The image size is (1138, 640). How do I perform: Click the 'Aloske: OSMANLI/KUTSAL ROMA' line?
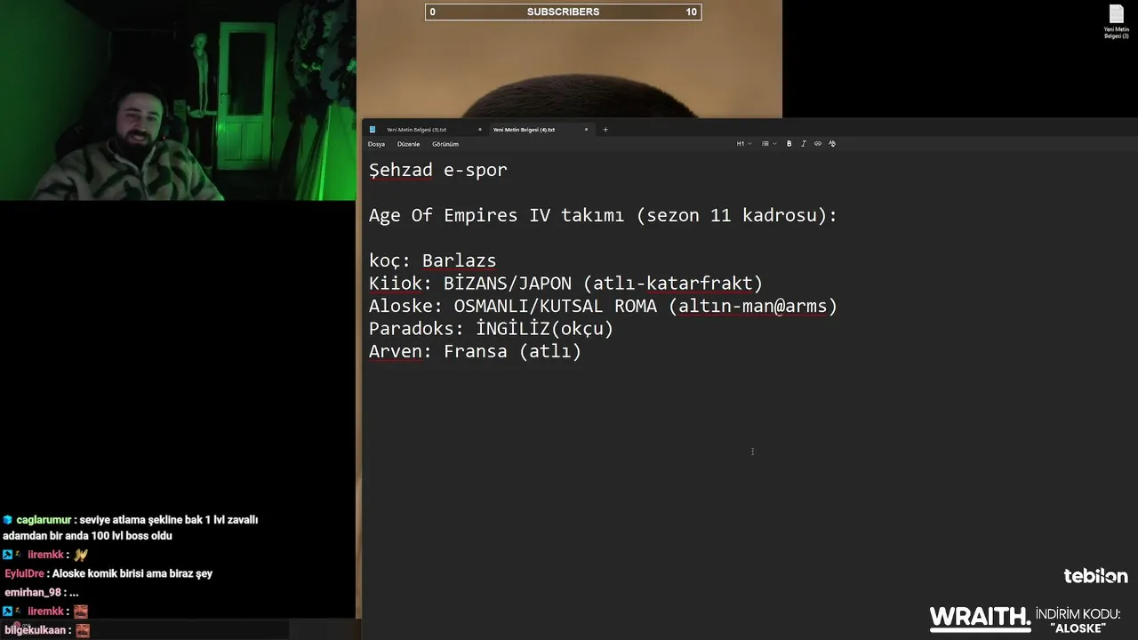(603, 306)
